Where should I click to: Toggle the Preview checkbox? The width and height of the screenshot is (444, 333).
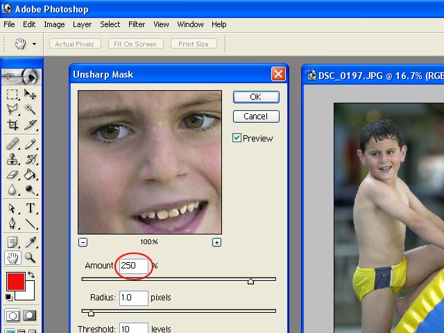tap(237, 138)
